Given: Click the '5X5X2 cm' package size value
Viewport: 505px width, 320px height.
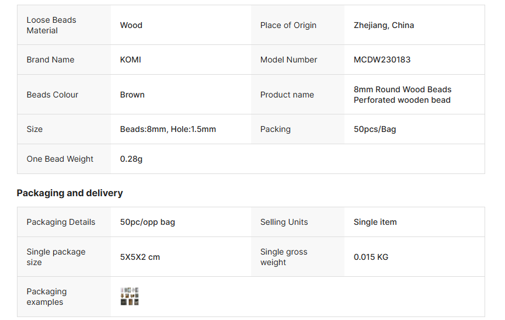Looking at the screenshot, I should [140, 257].
